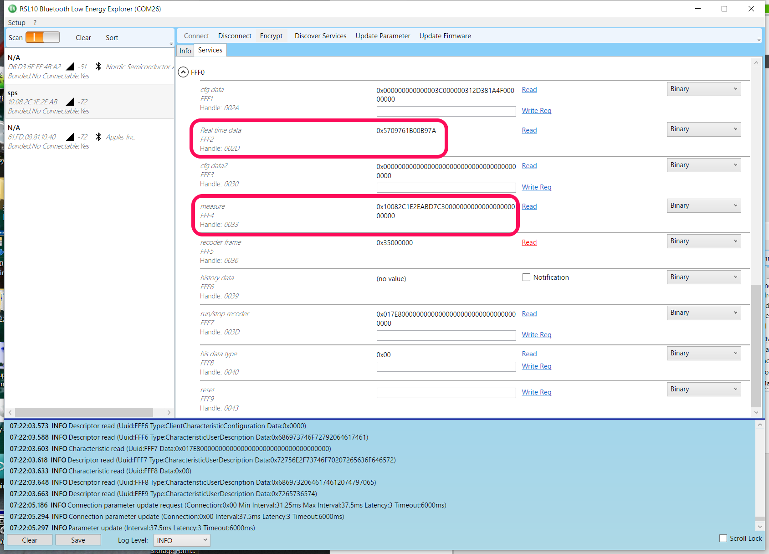Click Encrypt in the toolbar

(271, 36)
